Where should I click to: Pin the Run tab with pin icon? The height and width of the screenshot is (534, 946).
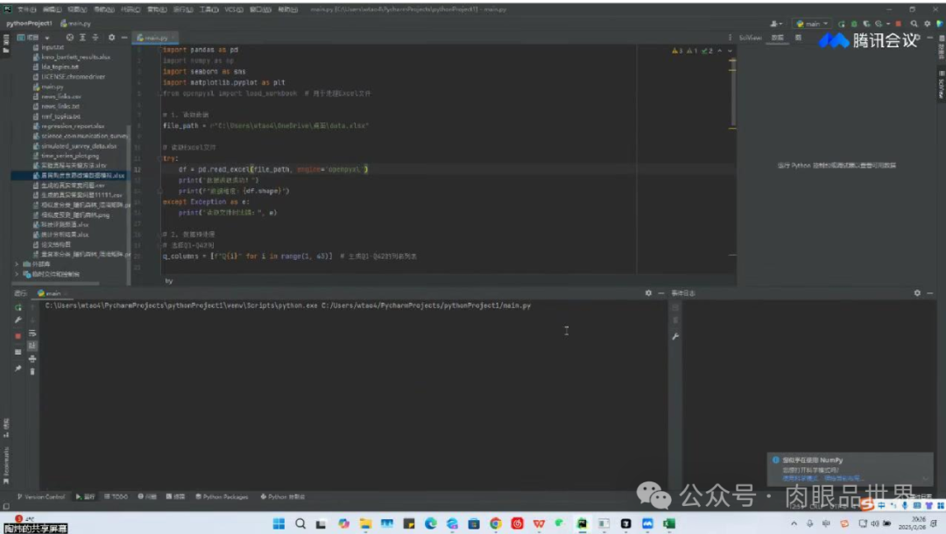[x=18, y=369]
